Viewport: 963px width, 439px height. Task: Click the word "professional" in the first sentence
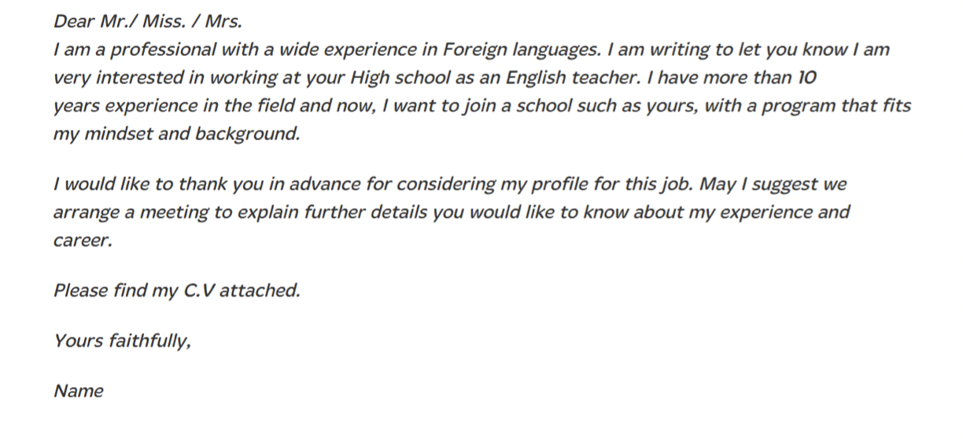point(164,50)
